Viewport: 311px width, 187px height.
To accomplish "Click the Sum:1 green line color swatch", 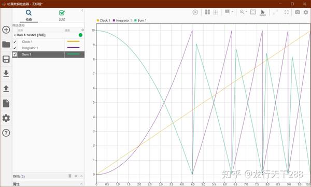I will pyautogui.click(x=74, y=54).
